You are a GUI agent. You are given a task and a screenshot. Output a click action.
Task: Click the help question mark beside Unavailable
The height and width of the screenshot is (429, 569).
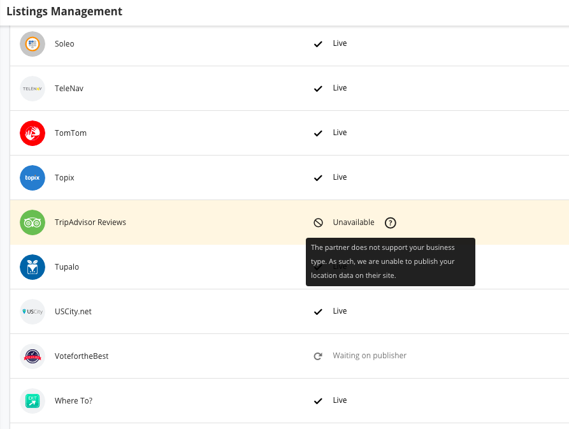click(391, 222)
